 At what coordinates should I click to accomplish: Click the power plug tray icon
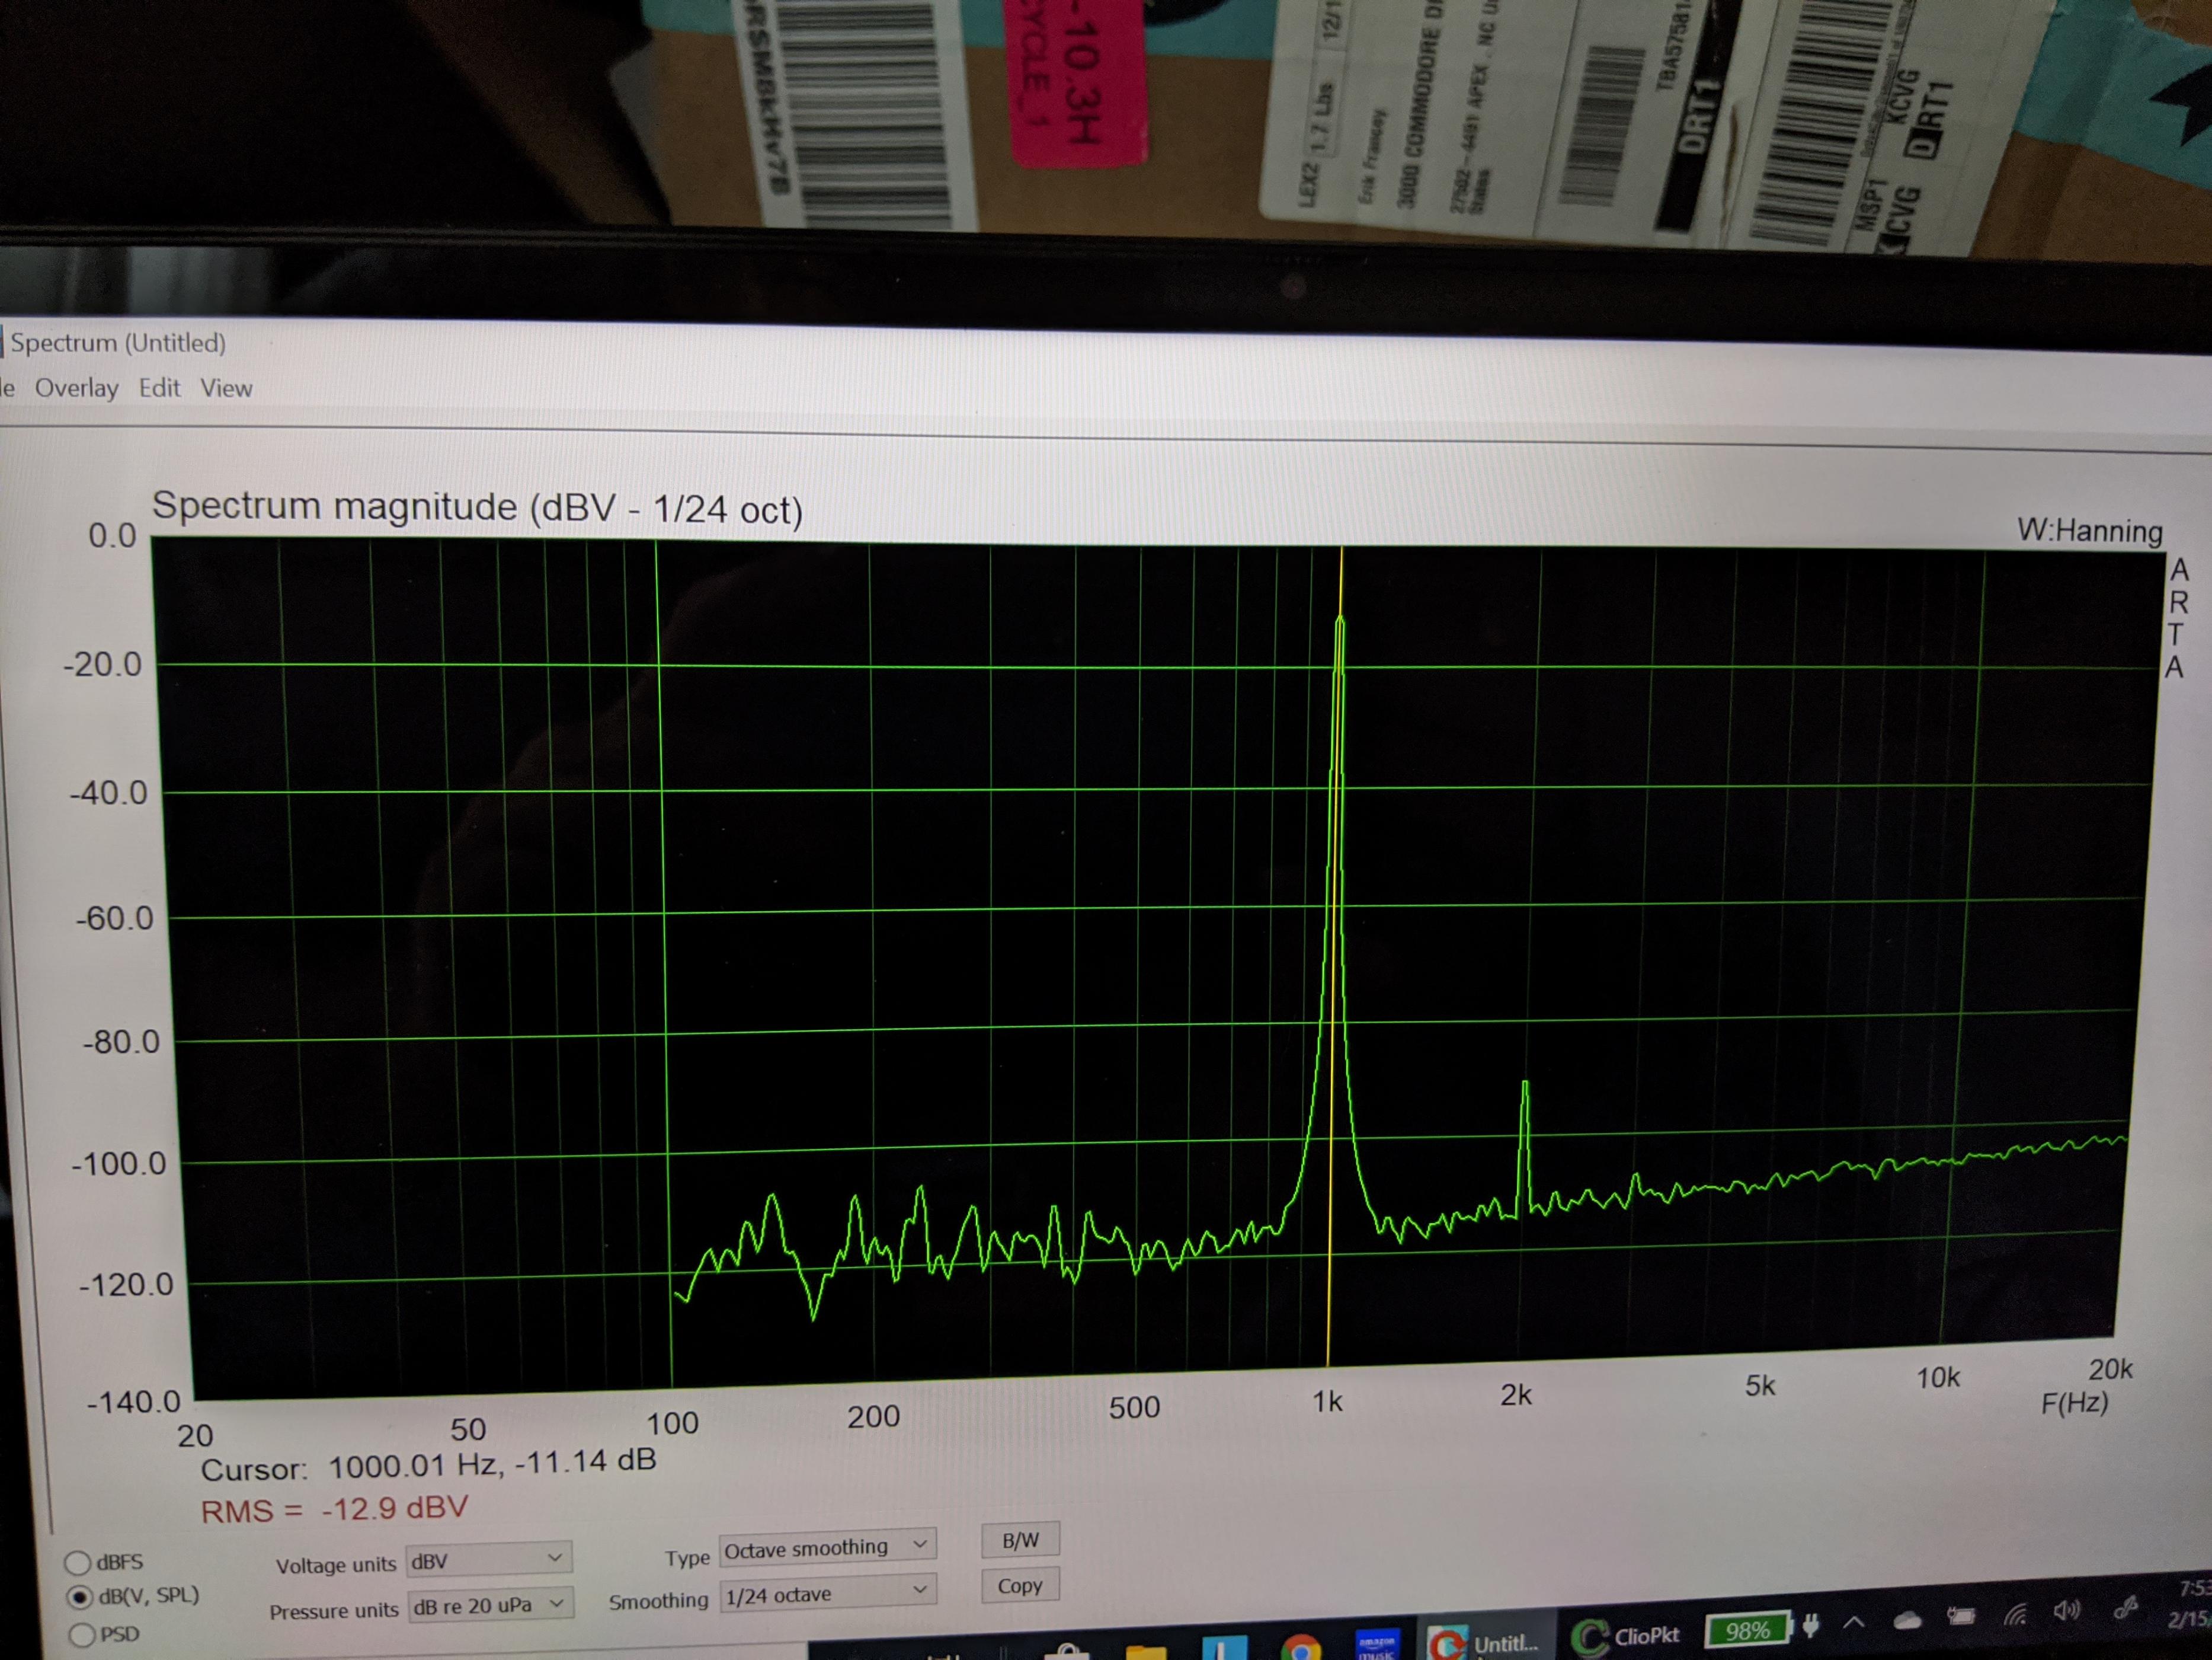click(x=1810, y=1626)
